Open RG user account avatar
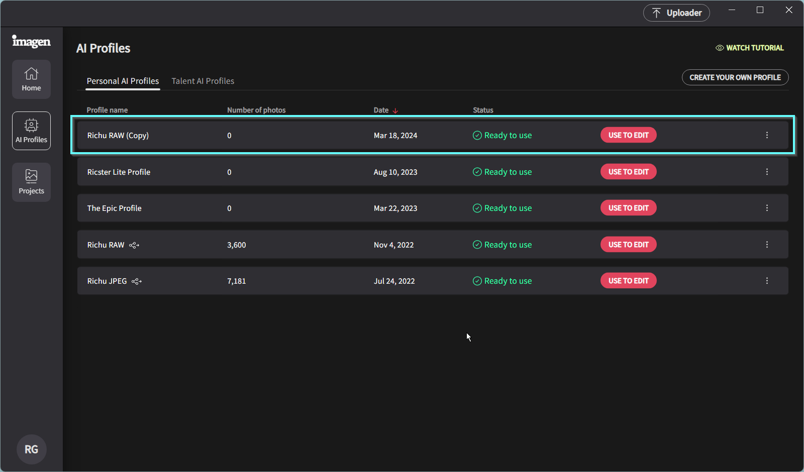 click(x=32, y=449)
